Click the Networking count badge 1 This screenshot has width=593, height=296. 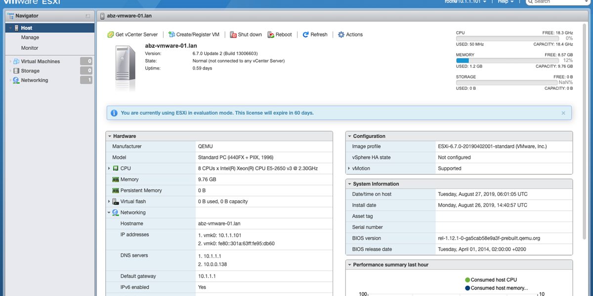point(86,80)
